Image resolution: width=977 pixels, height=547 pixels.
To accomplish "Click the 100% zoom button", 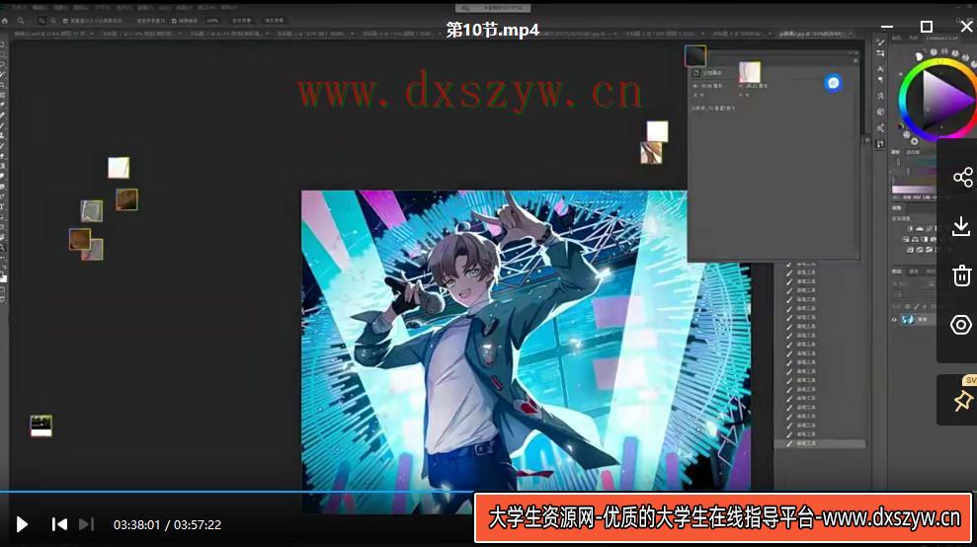I will [x=212, y=21].
